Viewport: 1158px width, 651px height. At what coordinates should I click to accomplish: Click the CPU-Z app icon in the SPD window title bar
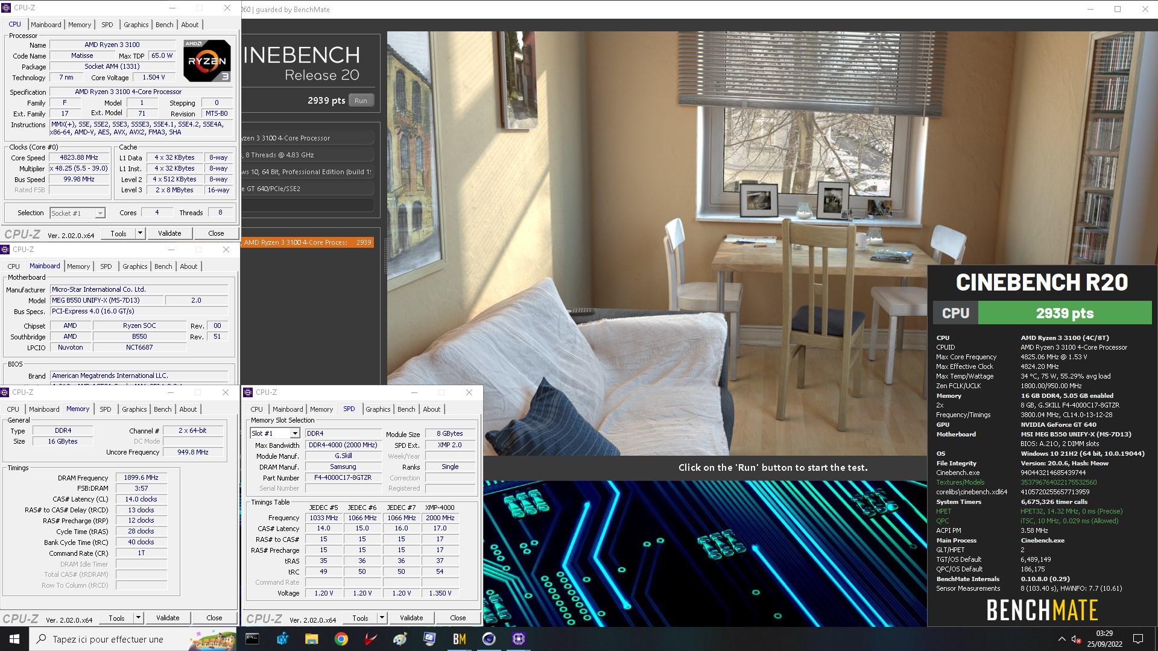(248, 392)
